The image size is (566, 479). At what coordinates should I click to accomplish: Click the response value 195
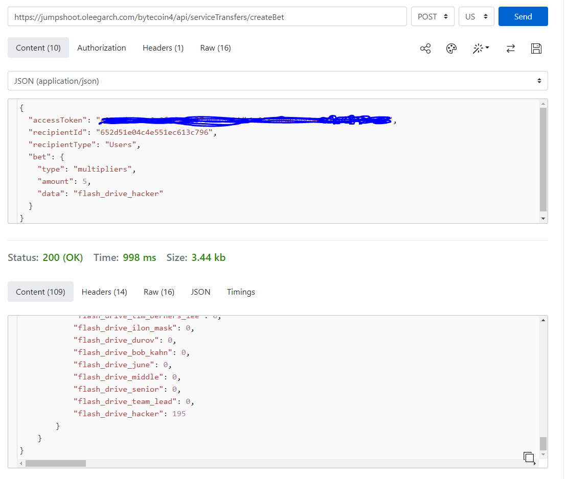[178, 414]
